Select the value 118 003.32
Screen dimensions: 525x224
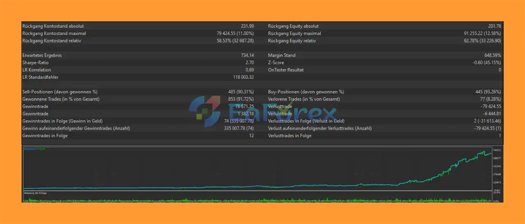[244, 77]
